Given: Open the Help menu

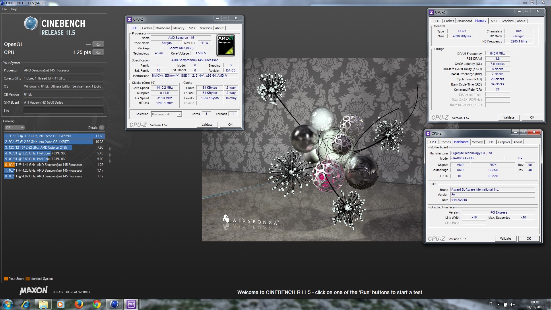Looking at the screenshot, I should 14,9.
